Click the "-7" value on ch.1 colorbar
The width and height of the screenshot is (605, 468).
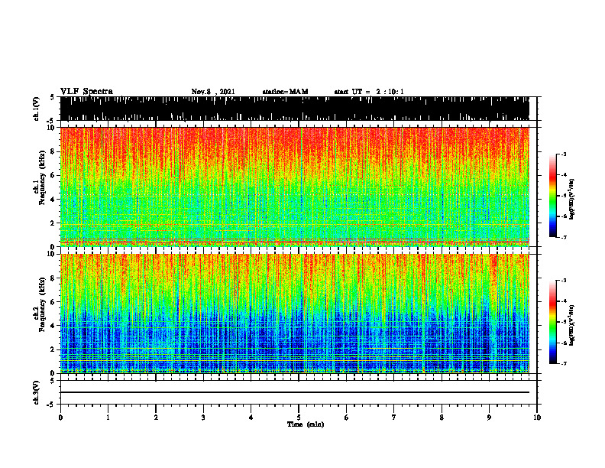(564, 237)
